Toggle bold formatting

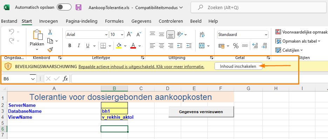point(70,46)
